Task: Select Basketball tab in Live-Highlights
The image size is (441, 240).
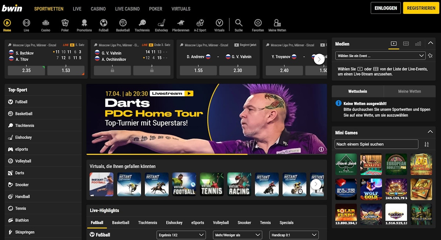Action: pos(121,222)
